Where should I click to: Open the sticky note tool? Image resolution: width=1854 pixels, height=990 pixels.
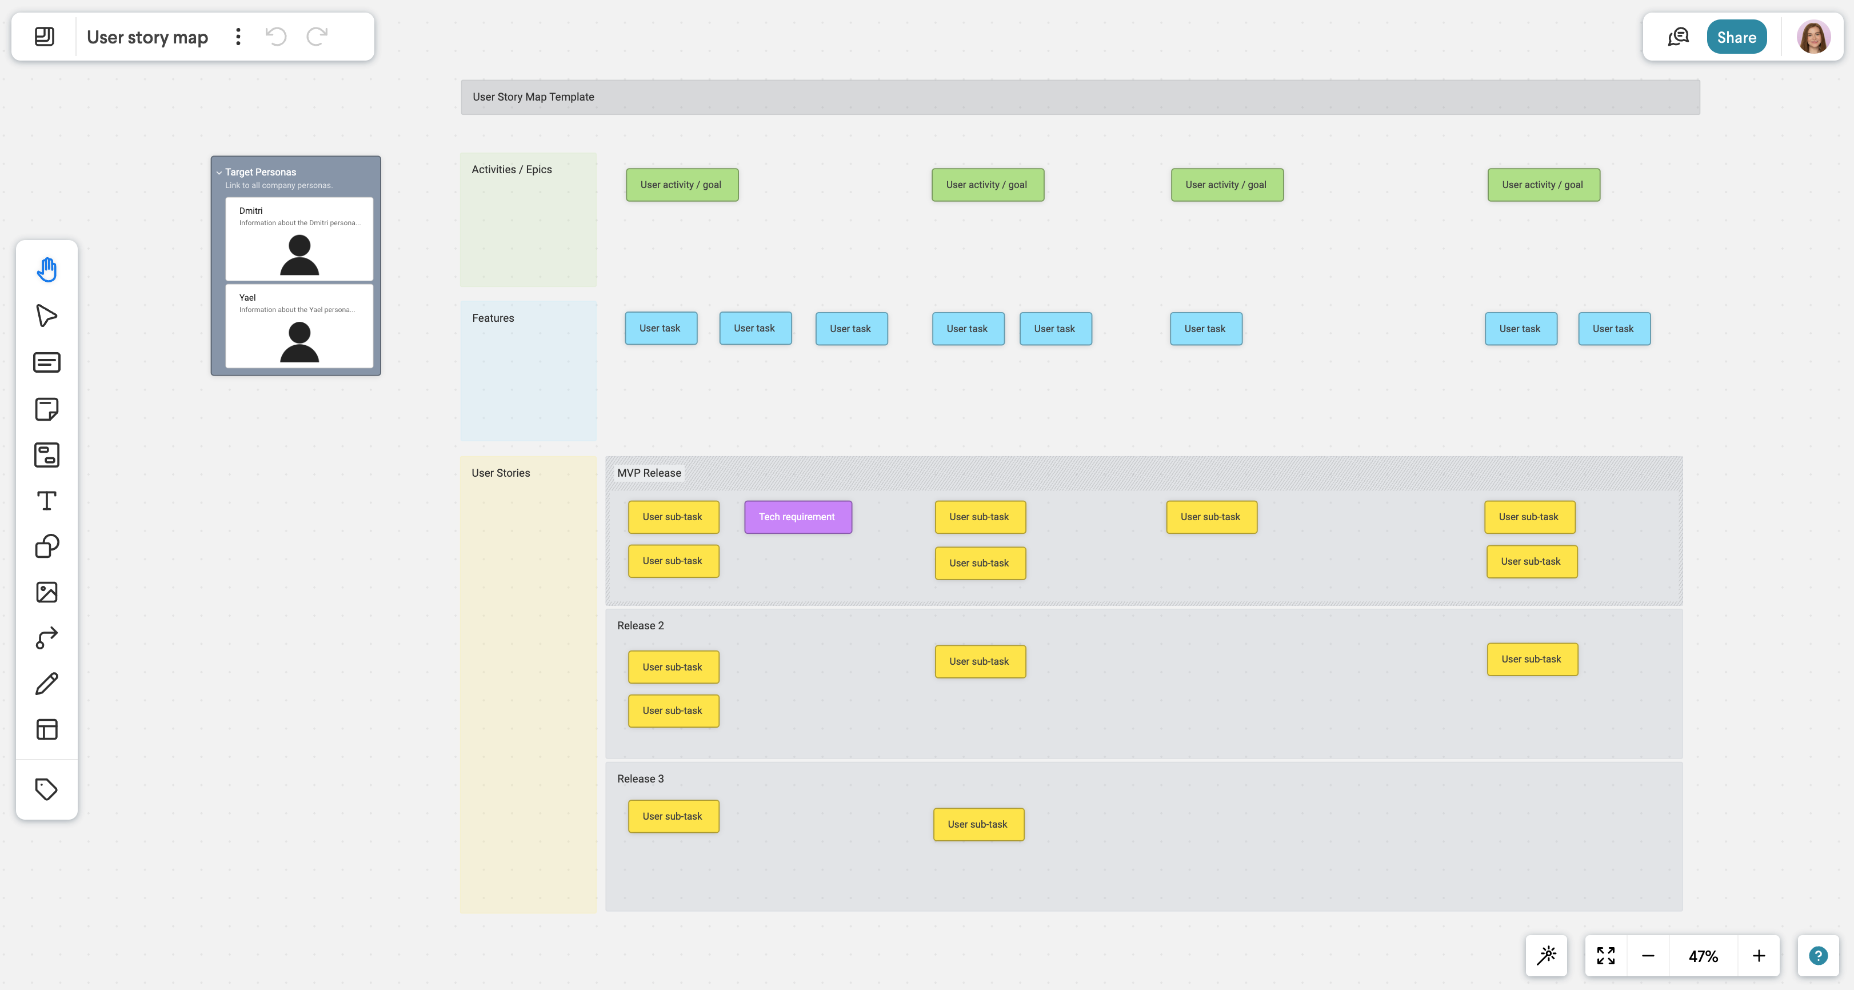click(46, 409)
